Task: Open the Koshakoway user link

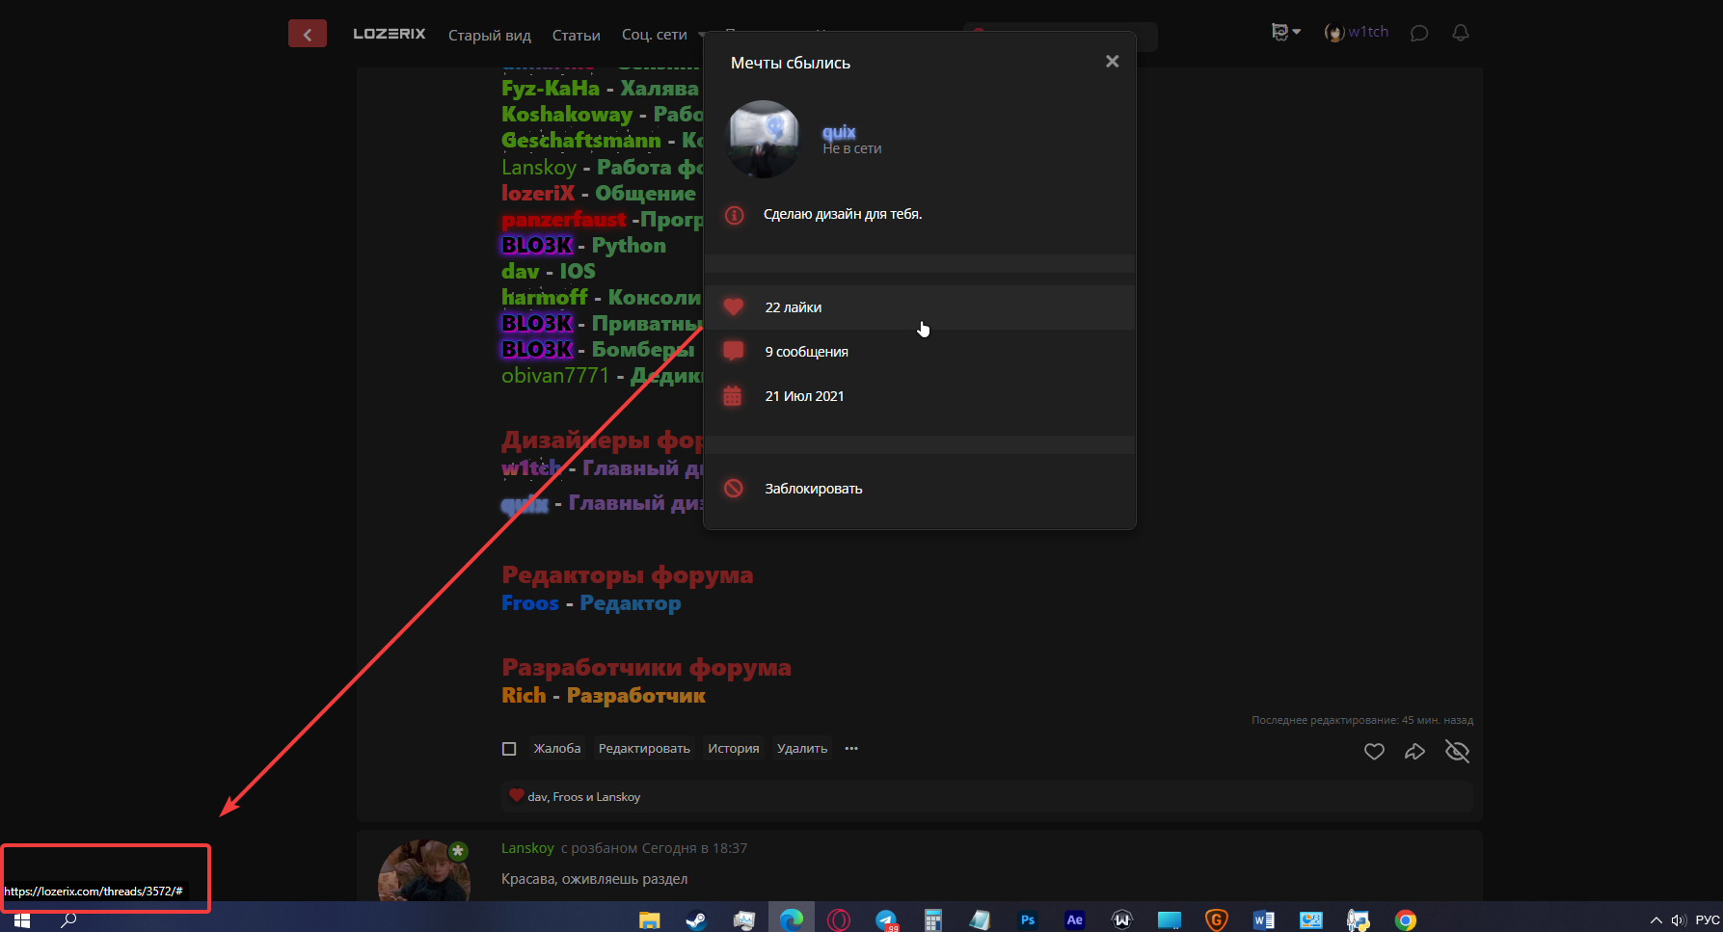Action: click(x=567, y=115)
